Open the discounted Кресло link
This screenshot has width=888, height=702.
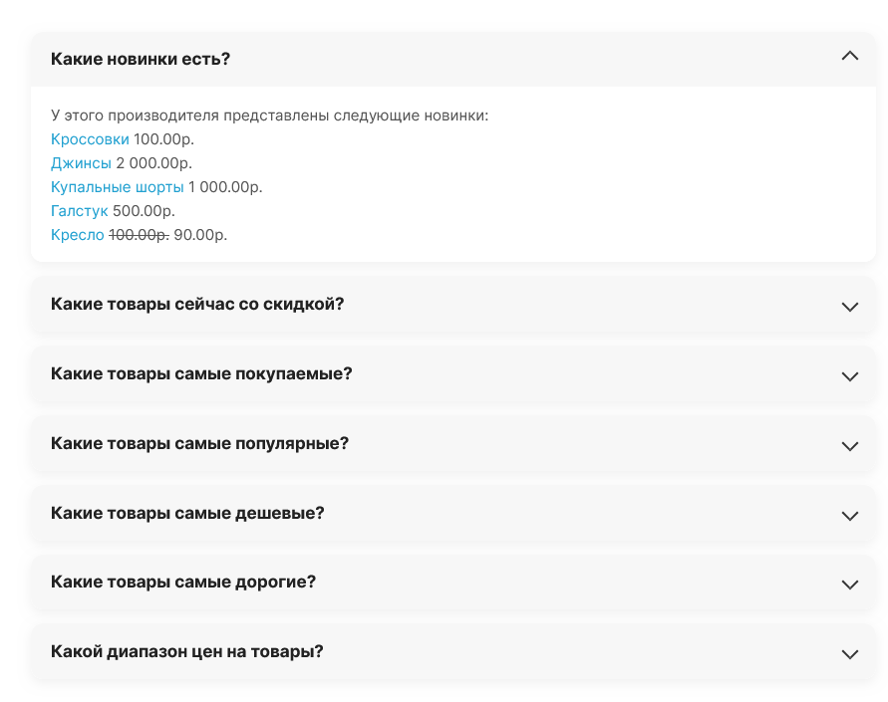tap(77, 235)
